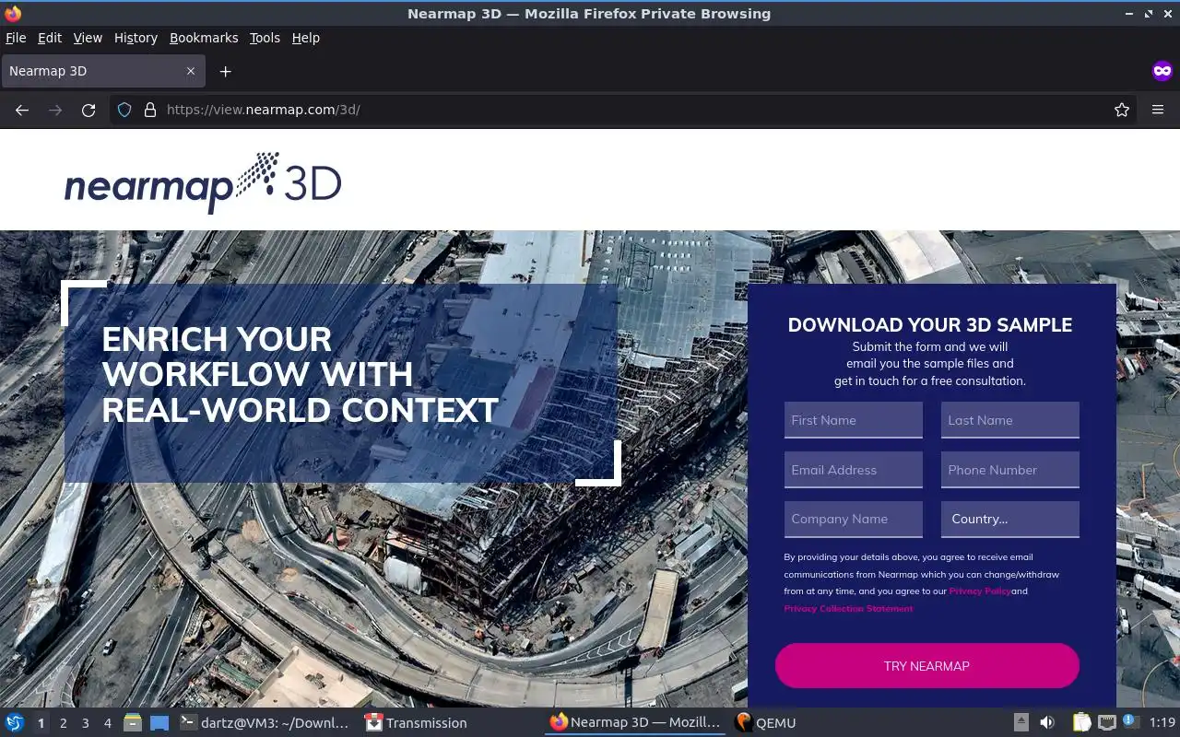
Task: Click the volume speaker tray icon
Action: pos(1047,723)
